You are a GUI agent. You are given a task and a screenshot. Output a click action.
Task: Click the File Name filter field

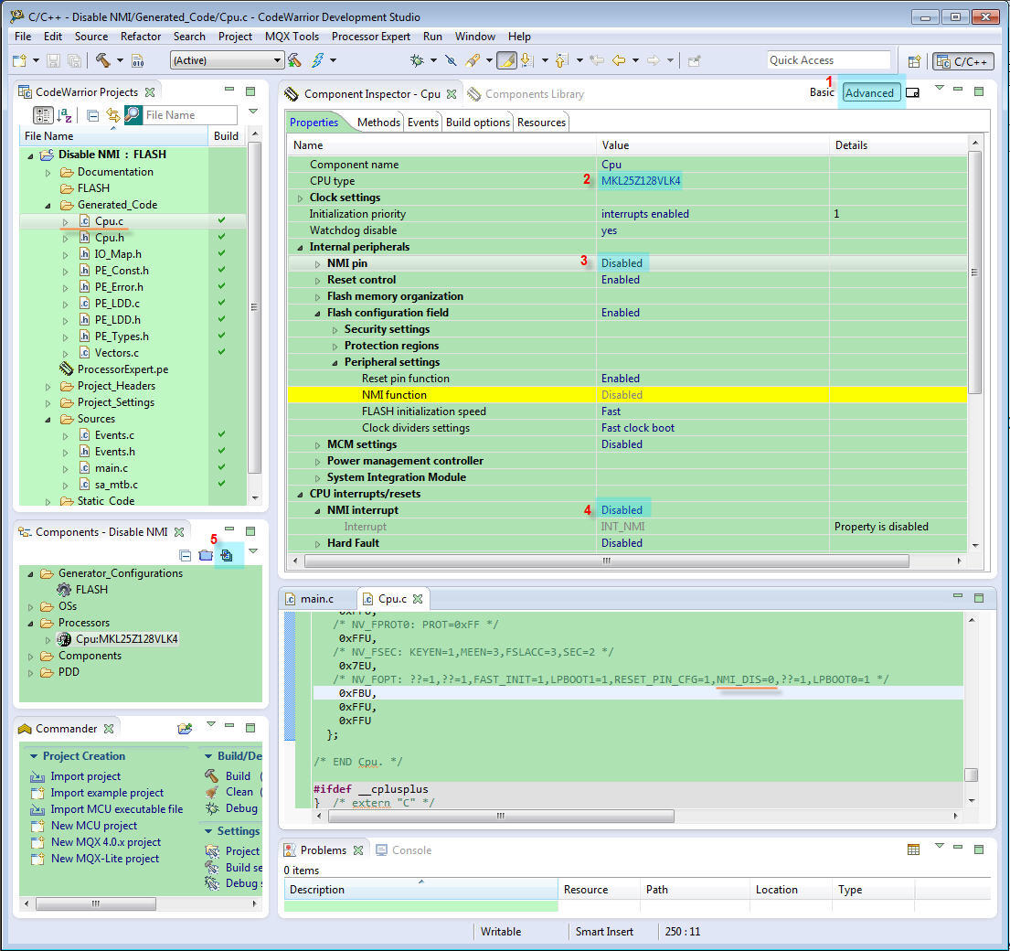[x=189, y=114]
